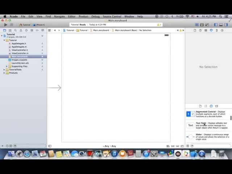Select the Version editor button
The height and width of the screenshot is (174, 232).
[207, 25]
